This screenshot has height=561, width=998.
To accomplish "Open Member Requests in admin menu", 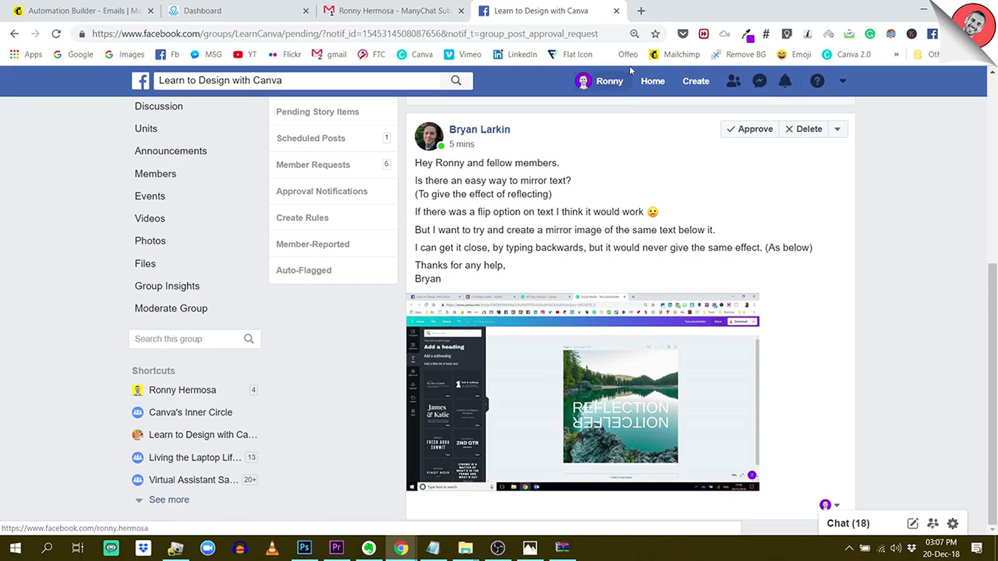I will [x=313, y=165].
